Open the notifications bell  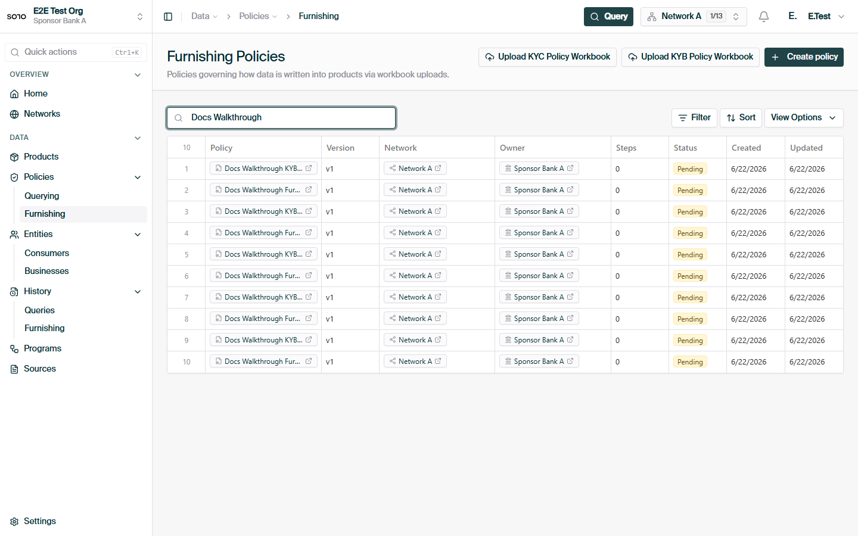point(764,17)
